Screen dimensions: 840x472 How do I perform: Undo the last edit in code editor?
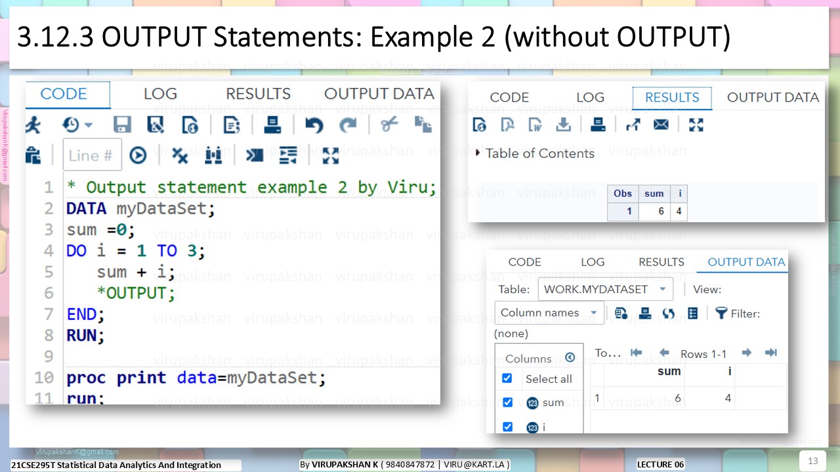tap(314, 125)
